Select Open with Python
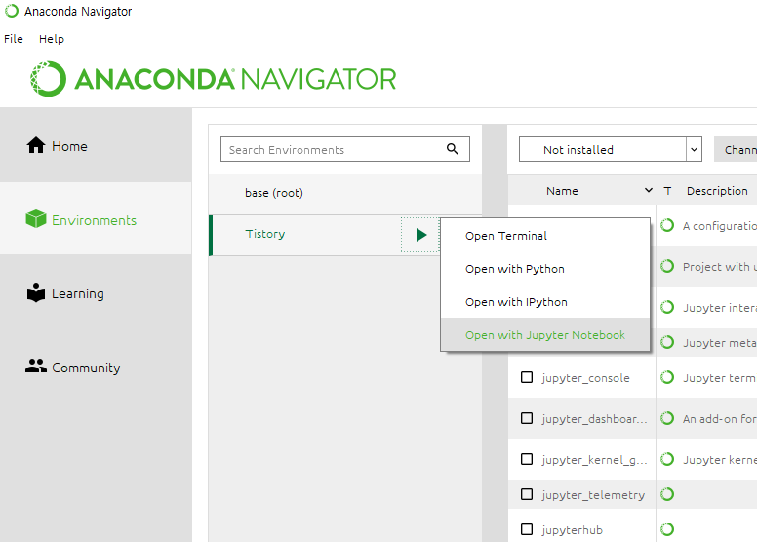This screenshot has height=542, width=757. pyautogui.click(x=545, y=269)
